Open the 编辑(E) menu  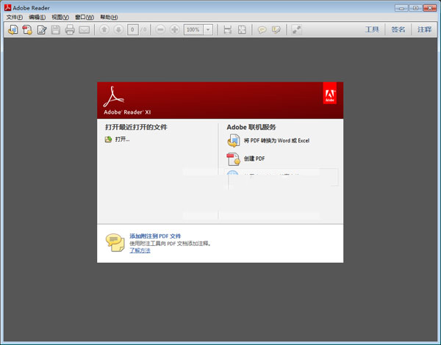point(37,17)
